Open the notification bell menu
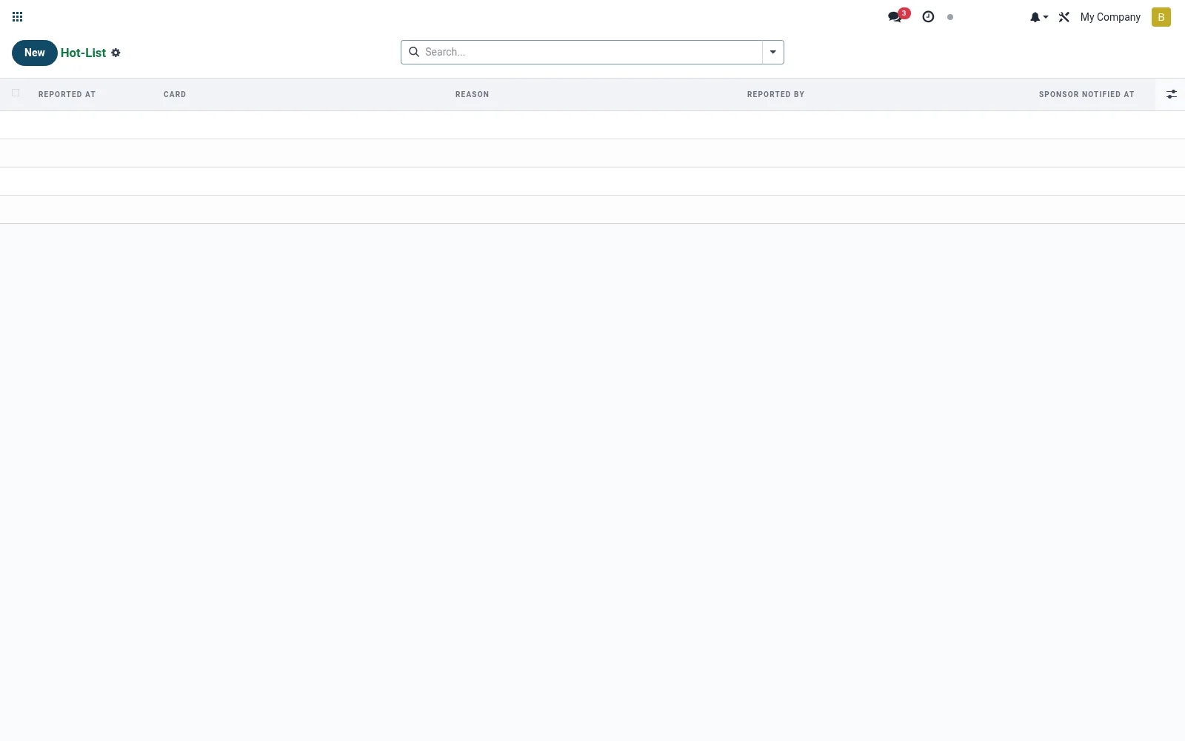 point(1038,17)
